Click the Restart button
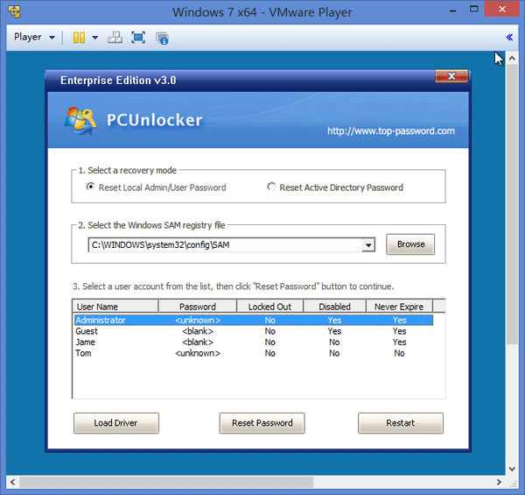 [x=401, y=423]
